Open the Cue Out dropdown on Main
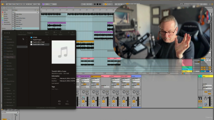The height and width of the screenshot is (120, 214). (207, 85)
